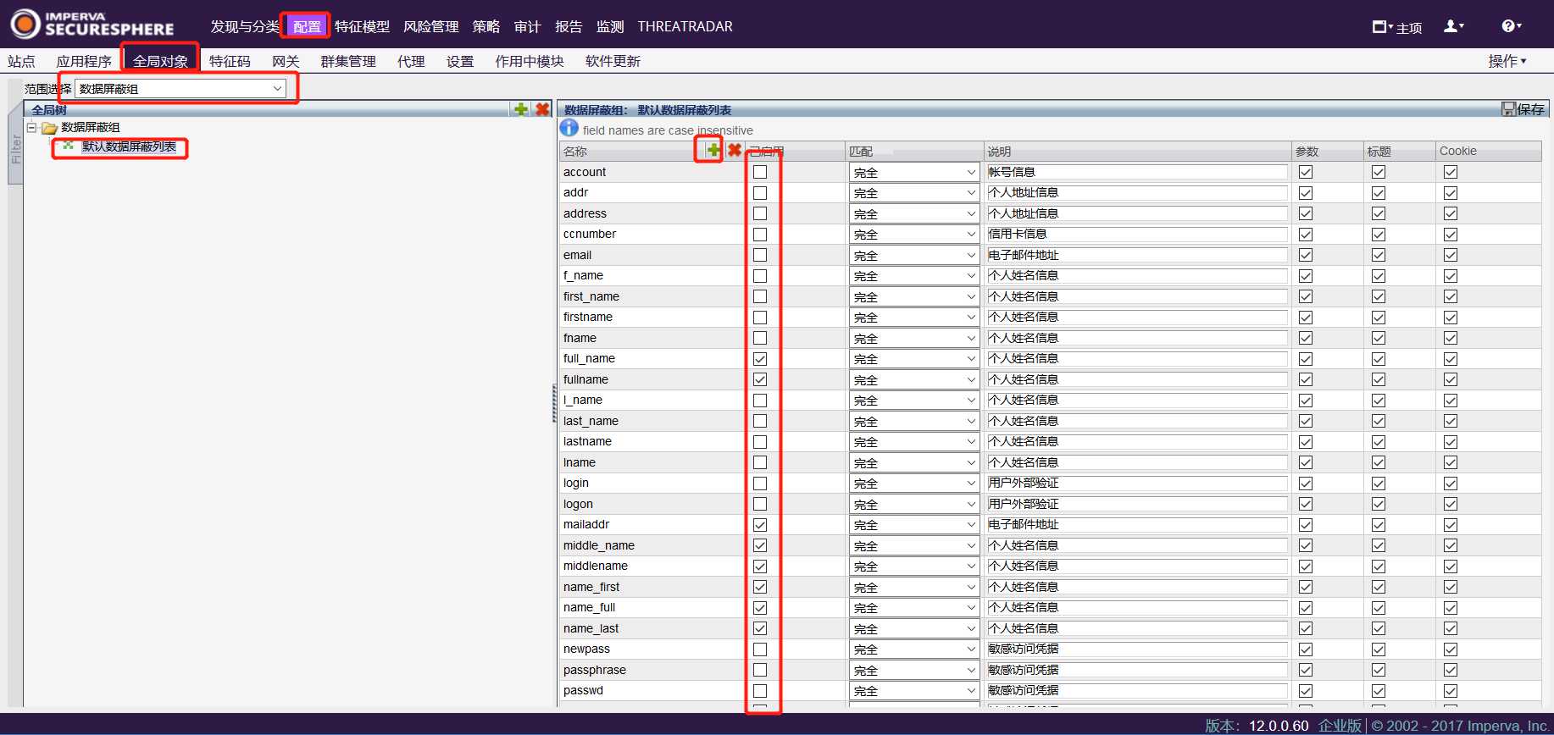
Task: Sort by the 说明 column header
Action: [999, 151]
